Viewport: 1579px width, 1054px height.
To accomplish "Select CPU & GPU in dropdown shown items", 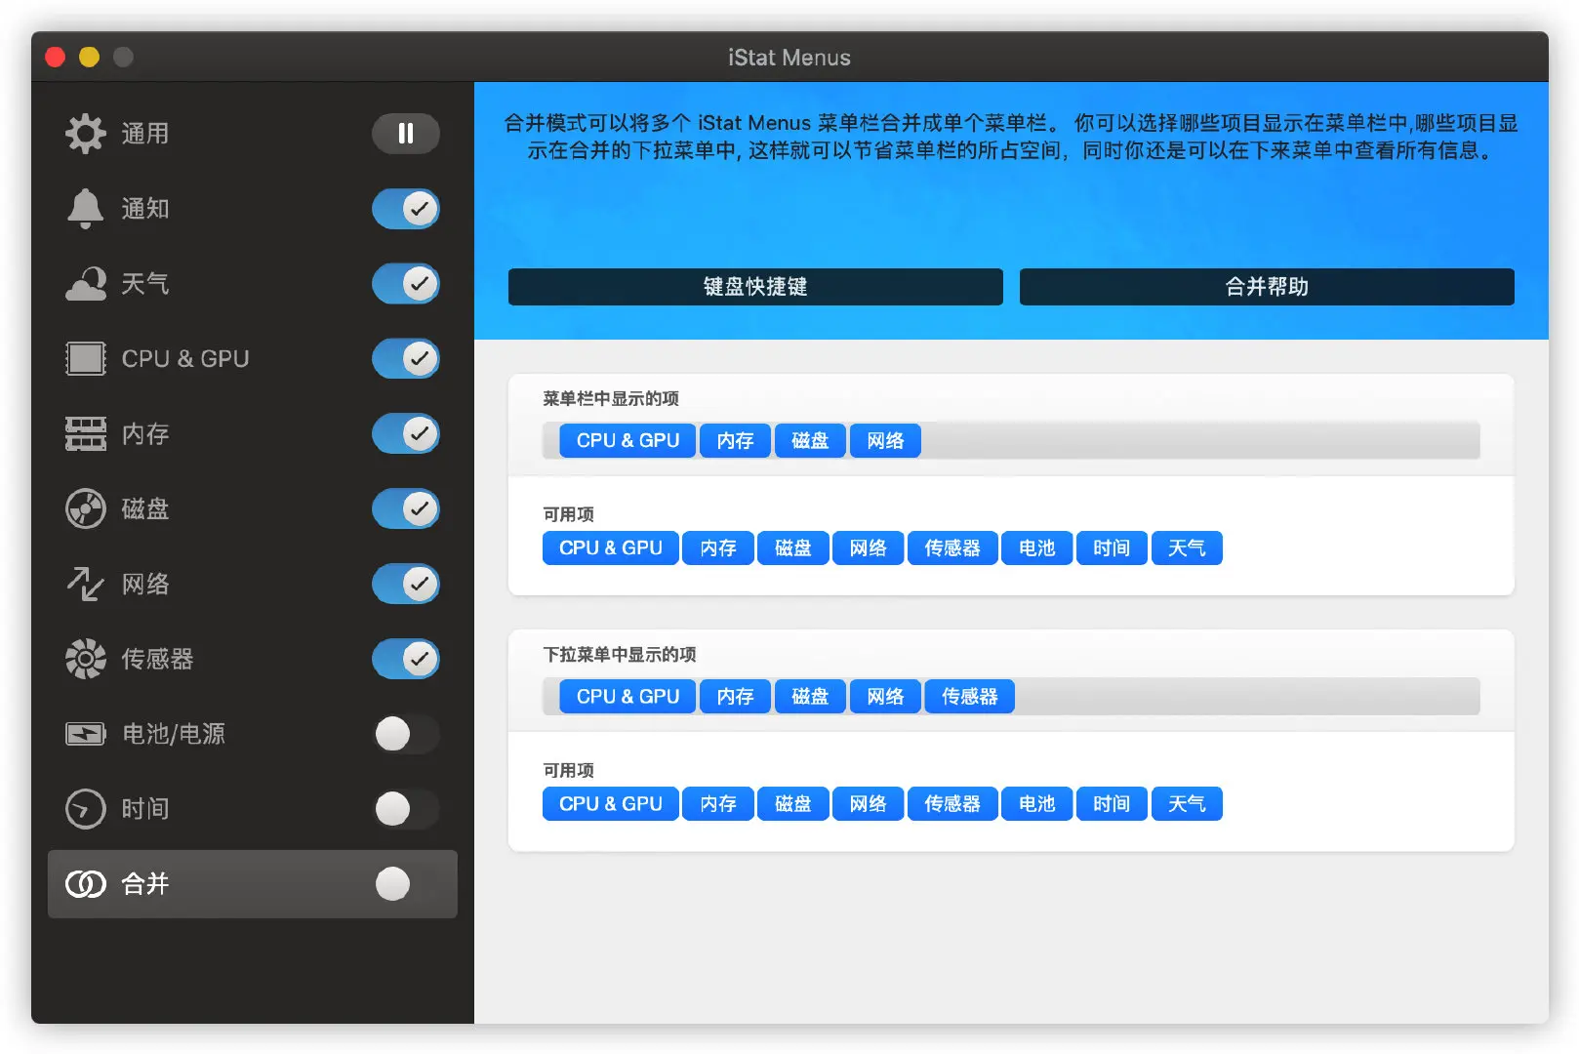I will pos(628,697).
